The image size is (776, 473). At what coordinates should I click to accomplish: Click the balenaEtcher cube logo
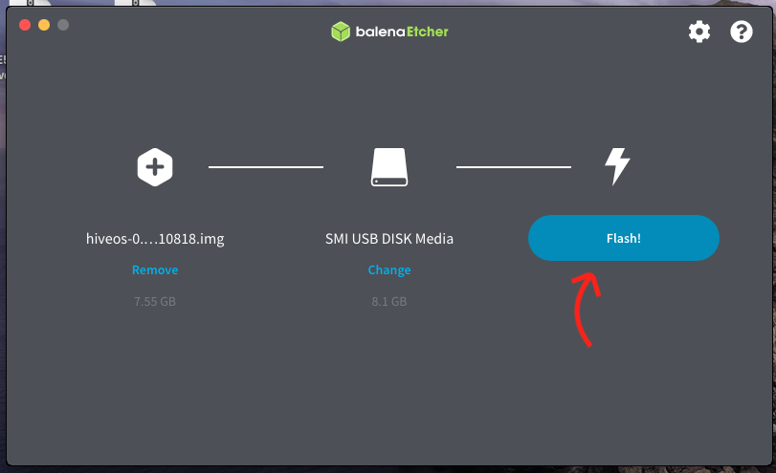point(341,32)
